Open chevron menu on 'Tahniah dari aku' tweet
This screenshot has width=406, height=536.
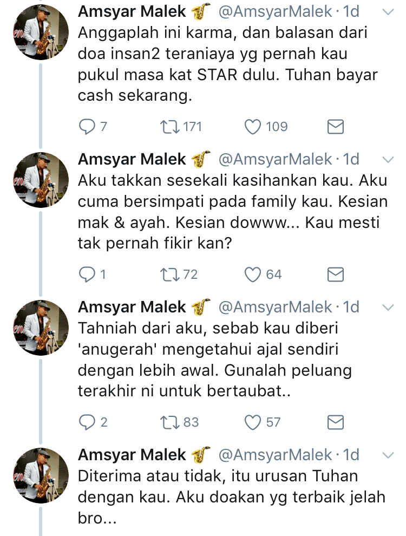pos(388,308)
